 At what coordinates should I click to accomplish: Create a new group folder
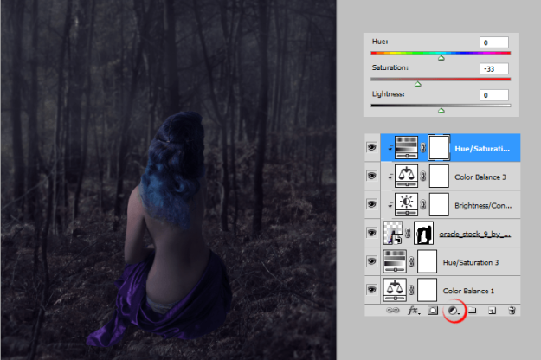point(473,311)
